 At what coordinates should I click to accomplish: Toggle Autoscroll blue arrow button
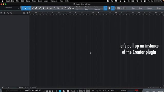112,8
